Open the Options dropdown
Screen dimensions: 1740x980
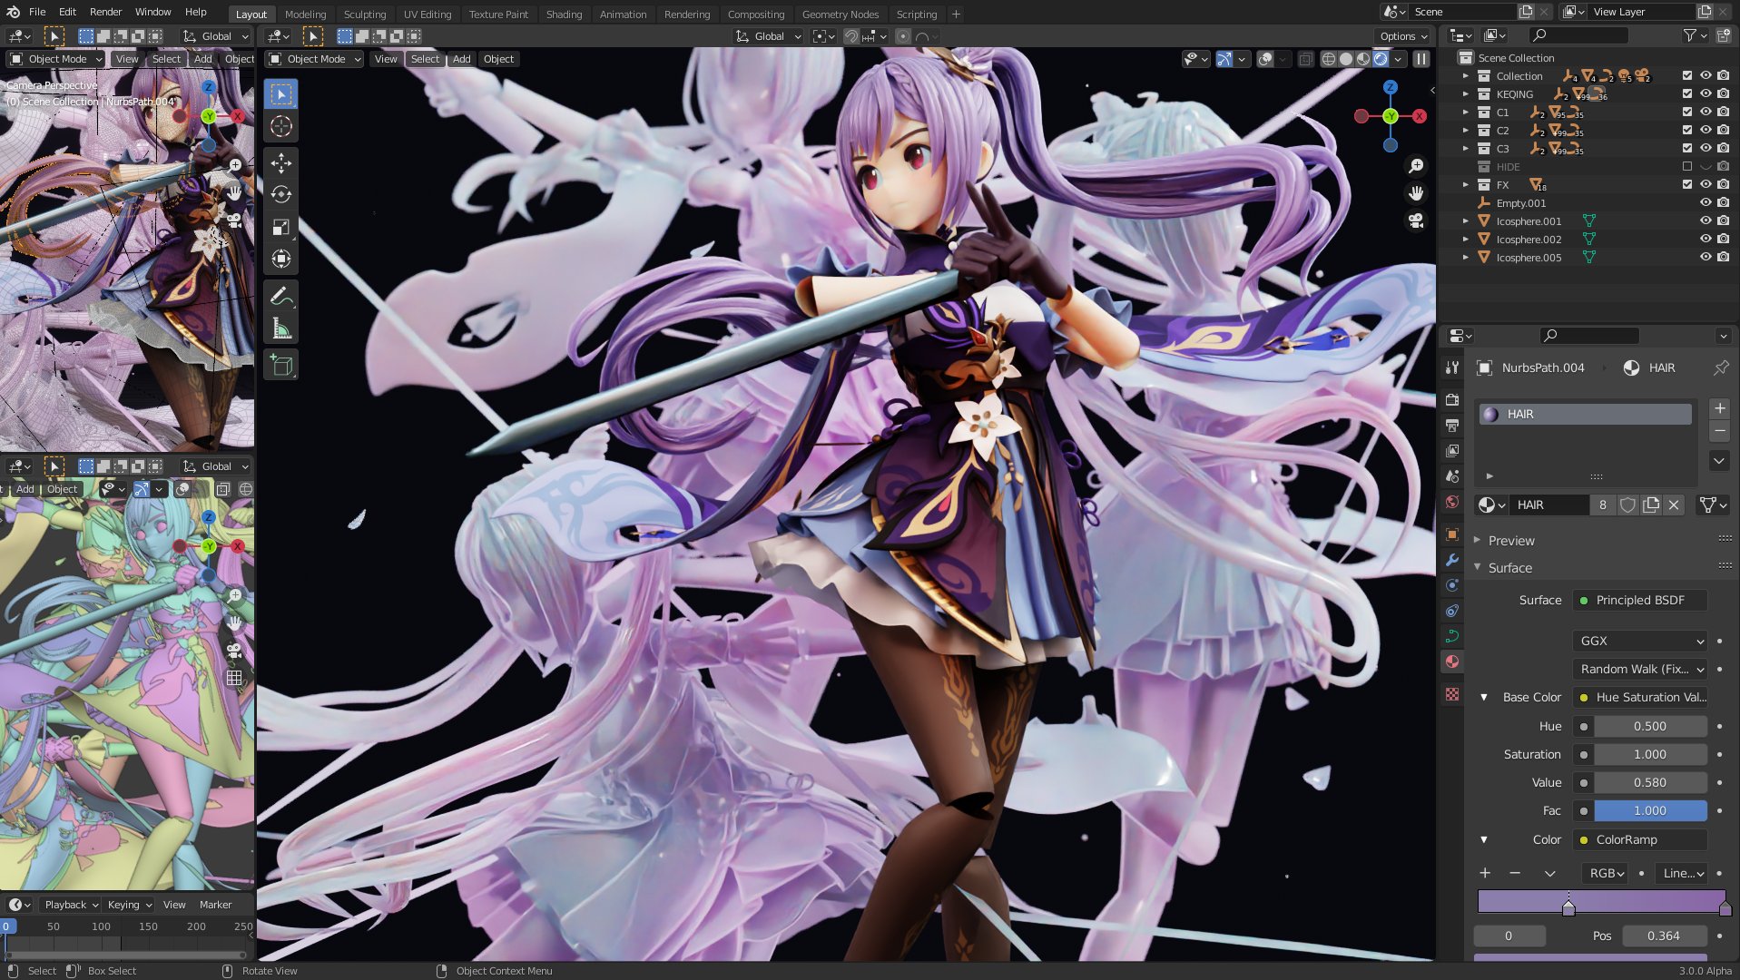(1403, 36)
